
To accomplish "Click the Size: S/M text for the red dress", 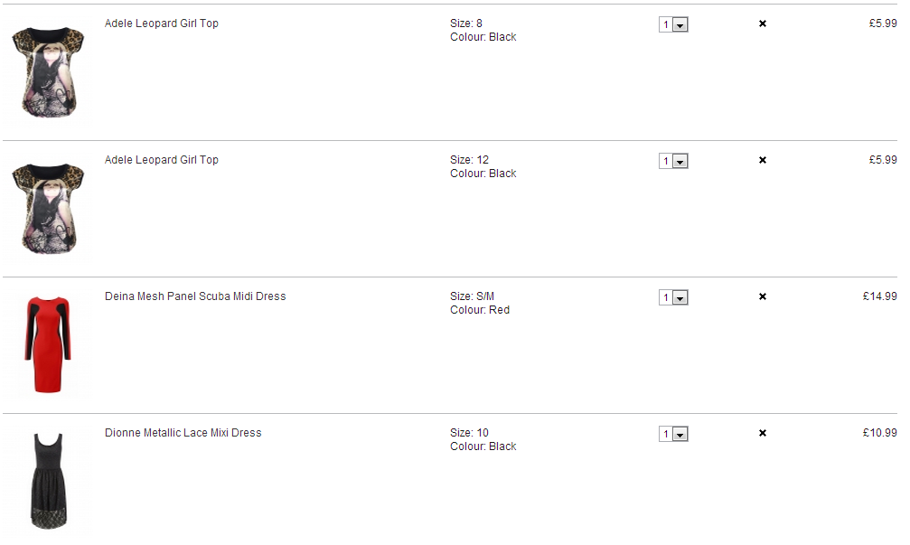I will [x=472, y=296].
